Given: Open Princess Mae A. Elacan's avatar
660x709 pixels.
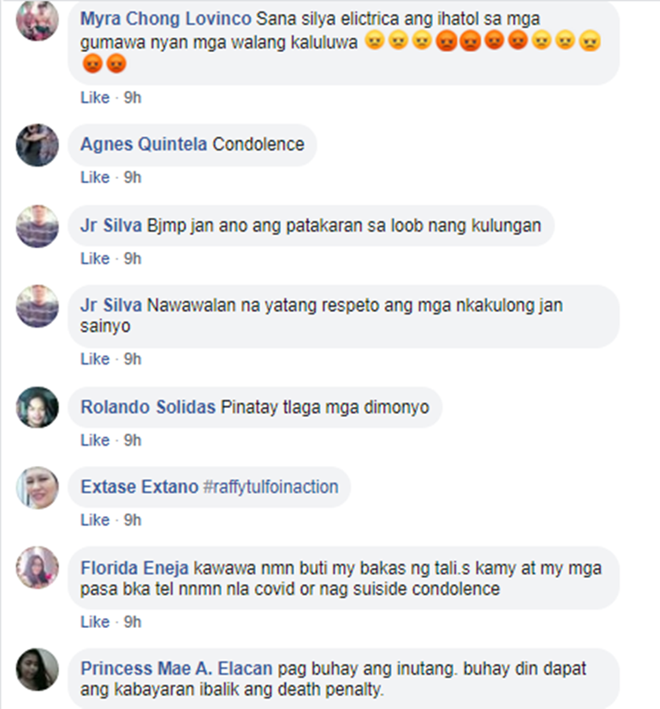Looking at the screenshot, I should point(37,669).
